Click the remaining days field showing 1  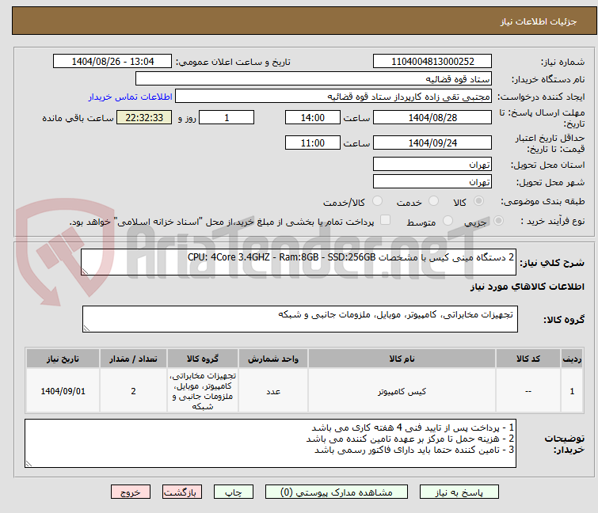point(227,117)
